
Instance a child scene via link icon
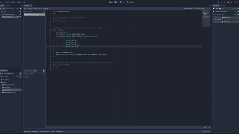[4, 9]
